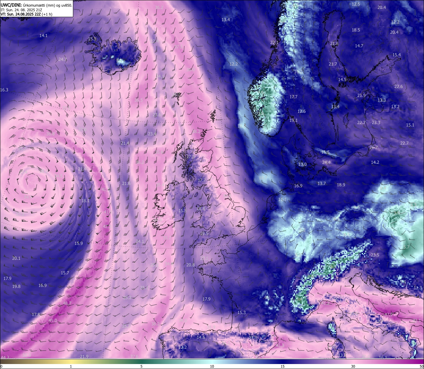Image resolution: width=424 pixels, height=369 pixels.
Task: Click the 14.6 value over Spain
Action: [201, 337]
